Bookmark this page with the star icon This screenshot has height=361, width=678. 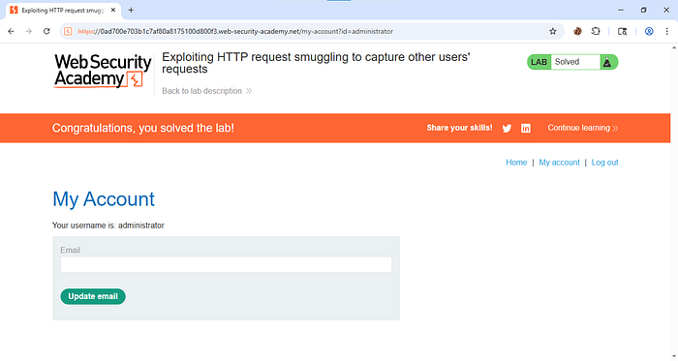pyautogui.click(x=553, y=31)
